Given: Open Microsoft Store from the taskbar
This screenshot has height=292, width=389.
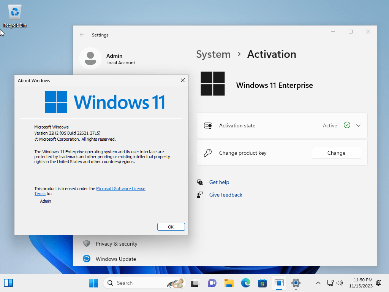Looking at the screenshot, I should click(x=262, y=283).
